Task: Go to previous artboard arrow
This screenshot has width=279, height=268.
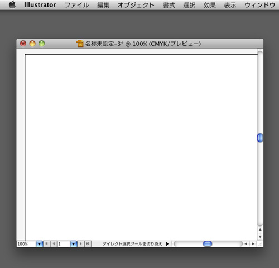Action: tap(54, 243)
